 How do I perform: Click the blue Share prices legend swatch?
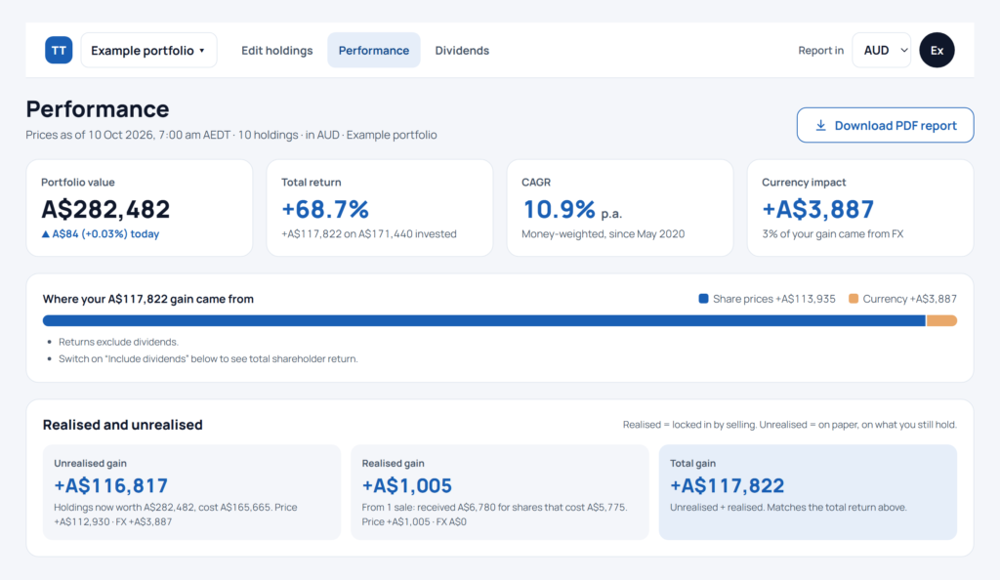click(703, 298)
